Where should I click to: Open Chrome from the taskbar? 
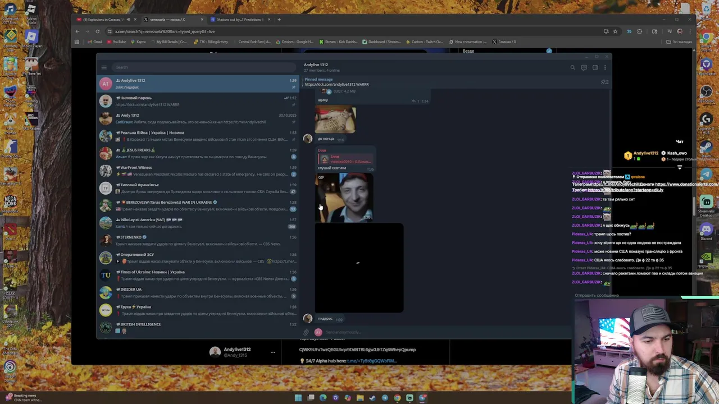[397, 398]
